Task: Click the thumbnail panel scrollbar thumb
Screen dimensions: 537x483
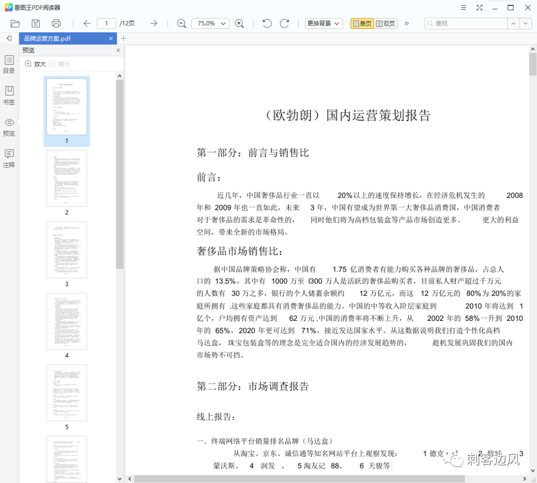Action: (x=119, y=175)
